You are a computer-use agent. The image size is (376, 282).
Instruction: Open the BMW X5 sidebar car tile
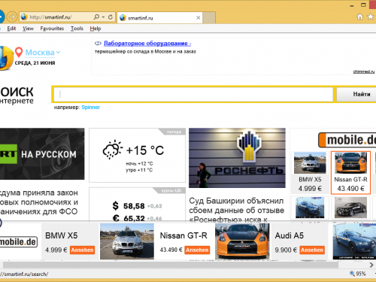310,172
